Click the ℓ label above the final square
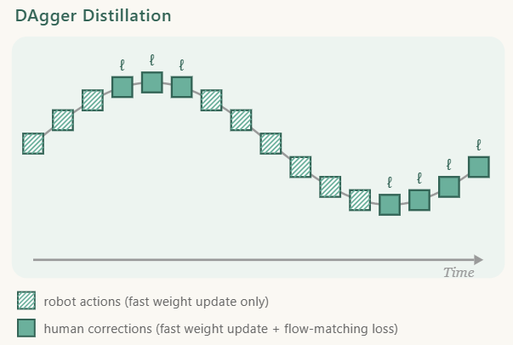 click(479, 144)
